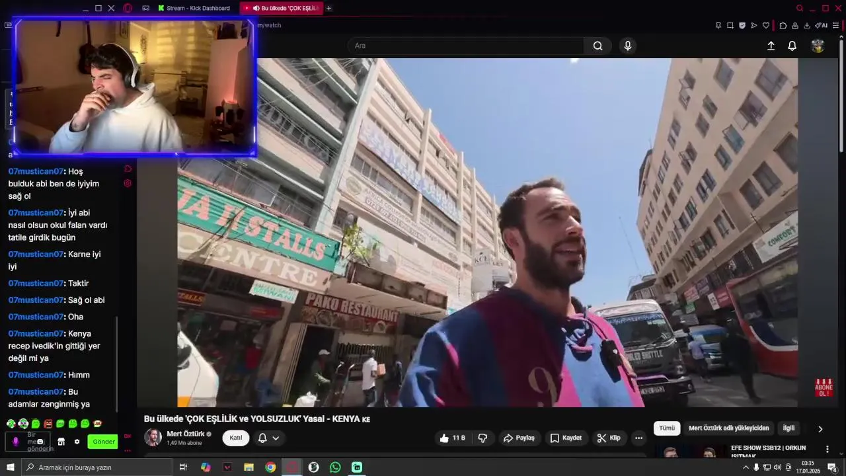Screen dimensions: 846x476
Task: Insert the angry red emote from emote row
Action: click(48, 424)
